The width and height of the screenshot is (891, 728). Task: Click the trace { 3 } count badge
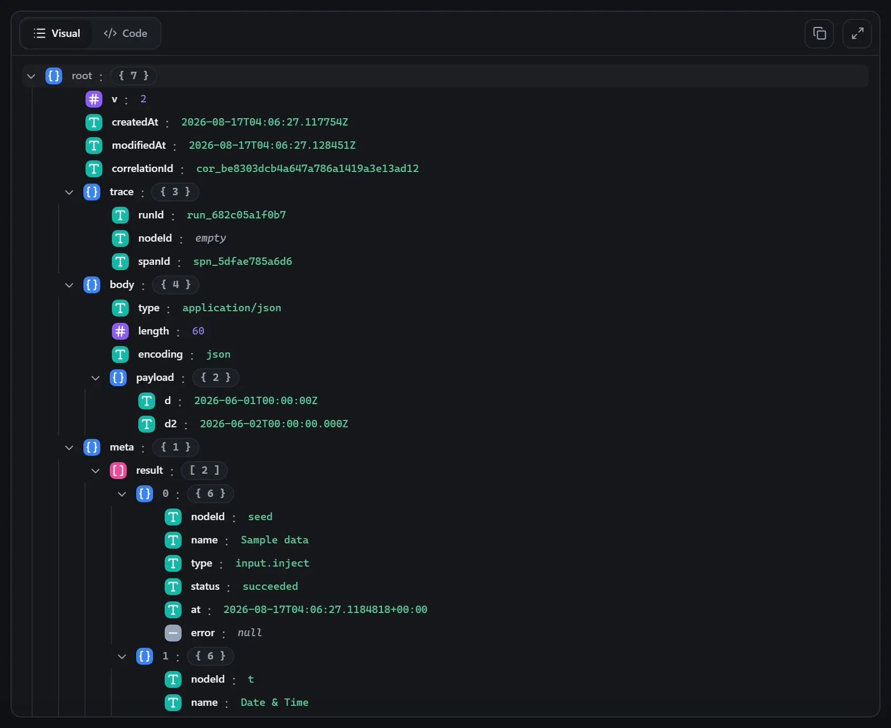point(175,192)
